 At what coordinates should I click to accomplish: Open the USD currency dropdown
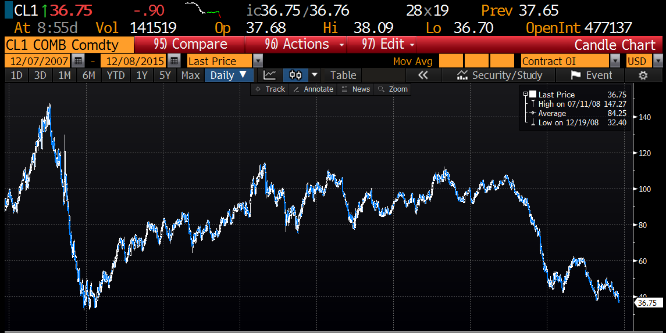pyautogui.click(x=658, y=61)
